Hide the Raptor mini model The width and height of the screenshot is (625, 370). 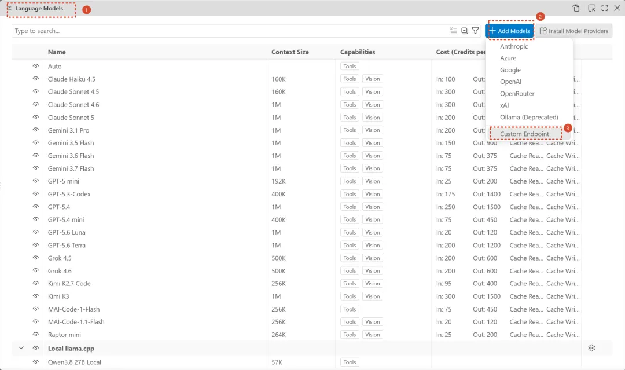pyautogui.click(x=36, y=335)
